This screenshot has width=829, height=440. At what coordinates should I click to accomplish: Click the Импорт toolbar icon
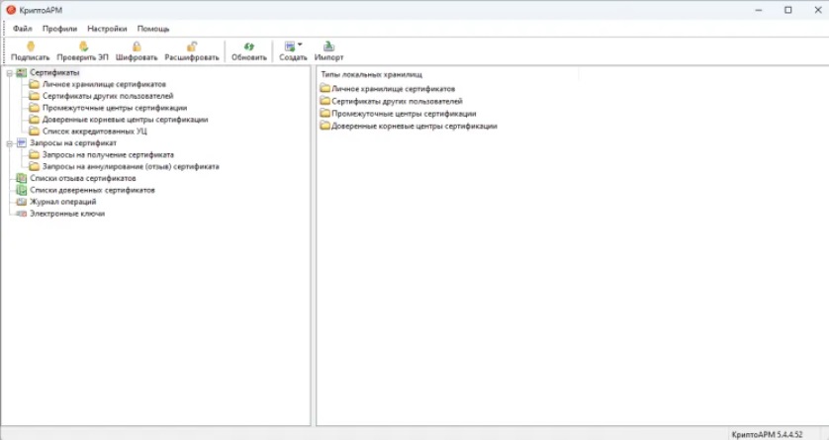328,46
